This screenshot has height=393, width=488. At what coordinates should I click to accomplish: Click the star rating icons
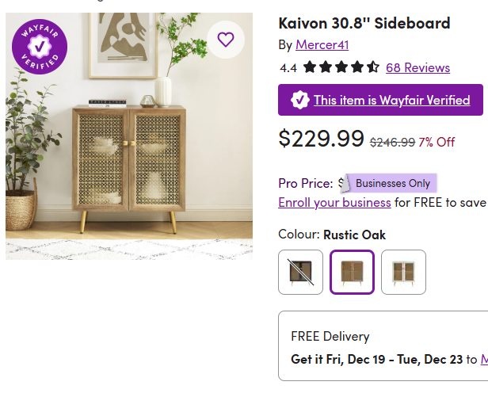click(341, 67)
